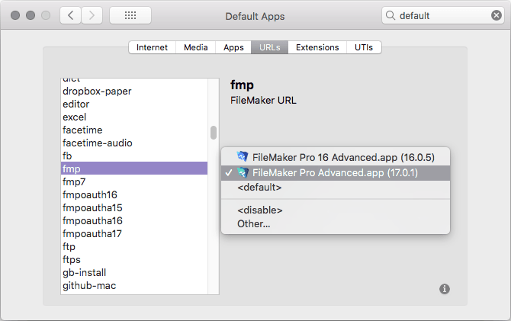Clear the search field with the X
This screenshot has height=321, width=511.
tap(496, 15)
